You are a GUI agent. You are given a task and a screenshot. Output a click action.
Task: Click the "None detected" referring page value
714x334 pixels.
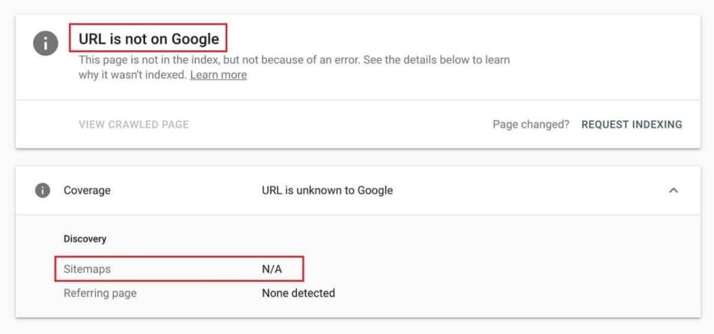[298, 293]
